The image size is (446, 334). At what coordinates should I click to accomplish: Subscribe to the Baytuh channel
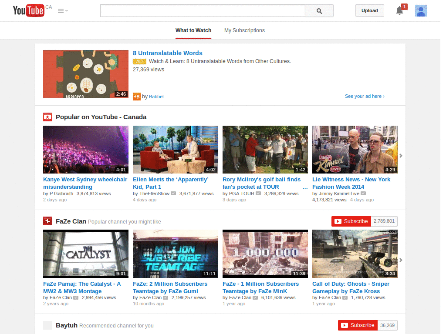pyautogui.click(x=358, y=325)
